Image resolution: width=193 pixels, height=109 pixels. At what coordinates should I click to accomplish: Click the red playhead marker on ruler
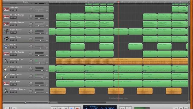119,2
